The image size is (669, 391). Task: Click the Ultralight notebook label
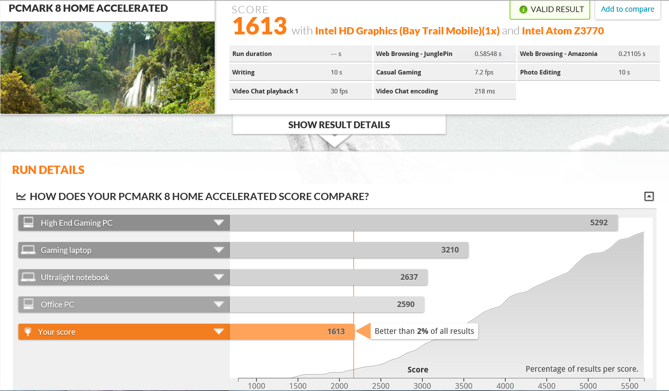75,278
